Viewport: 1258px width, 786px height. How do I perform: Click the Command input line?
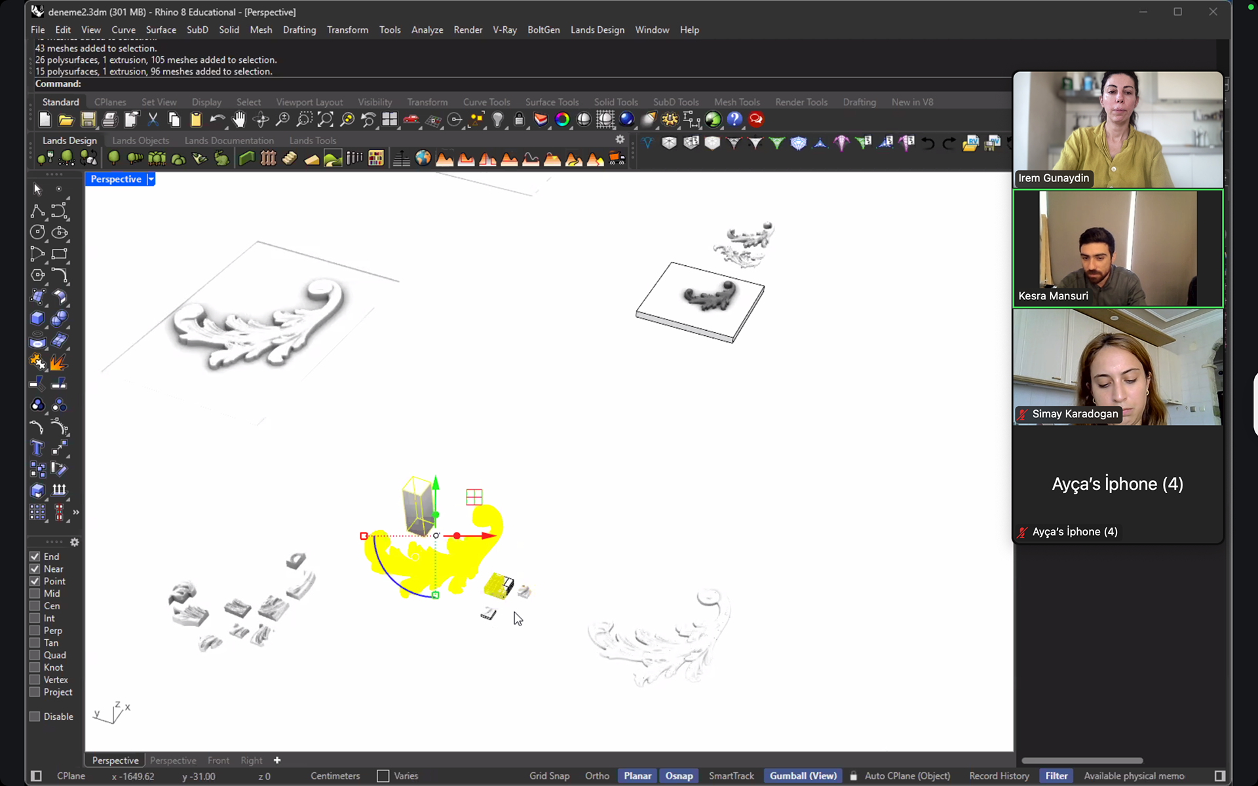click(522, 84)
